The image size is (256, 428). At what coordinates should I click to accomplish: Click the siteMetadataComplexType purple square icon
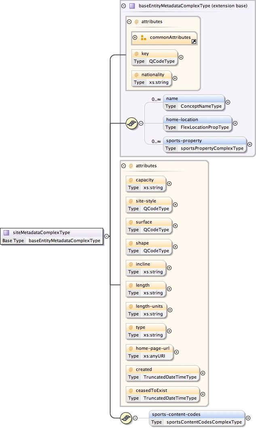coord(6,232)
